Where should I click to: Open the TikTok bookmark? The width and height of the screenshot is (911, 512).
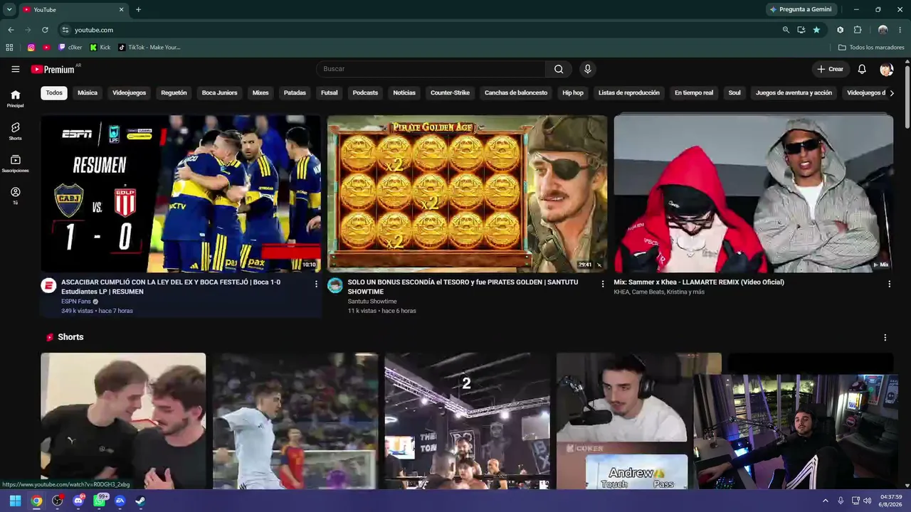point(149,48)
